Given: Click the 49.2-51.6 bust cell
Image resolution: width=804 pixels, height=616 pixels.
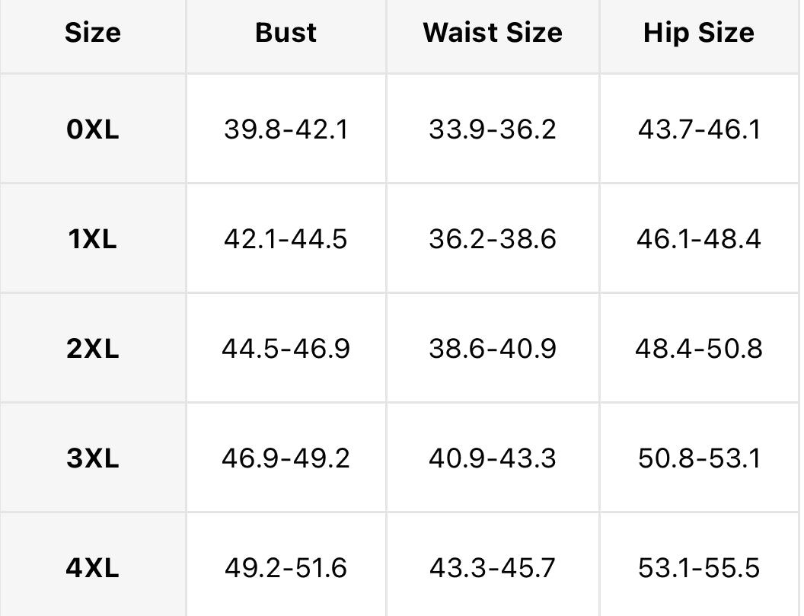Looking at the screenshot, I should pos(286,568).
